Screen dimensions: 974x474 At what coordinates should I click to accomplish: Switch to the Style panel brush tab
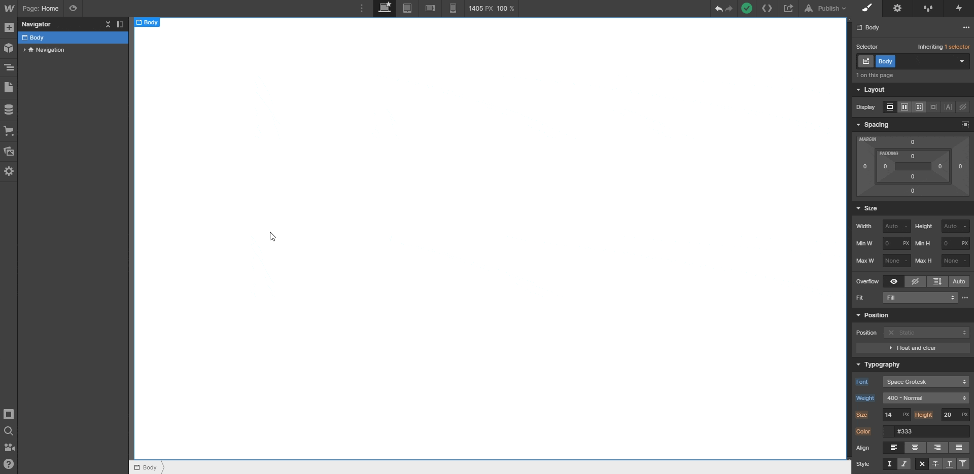point(867,8)
